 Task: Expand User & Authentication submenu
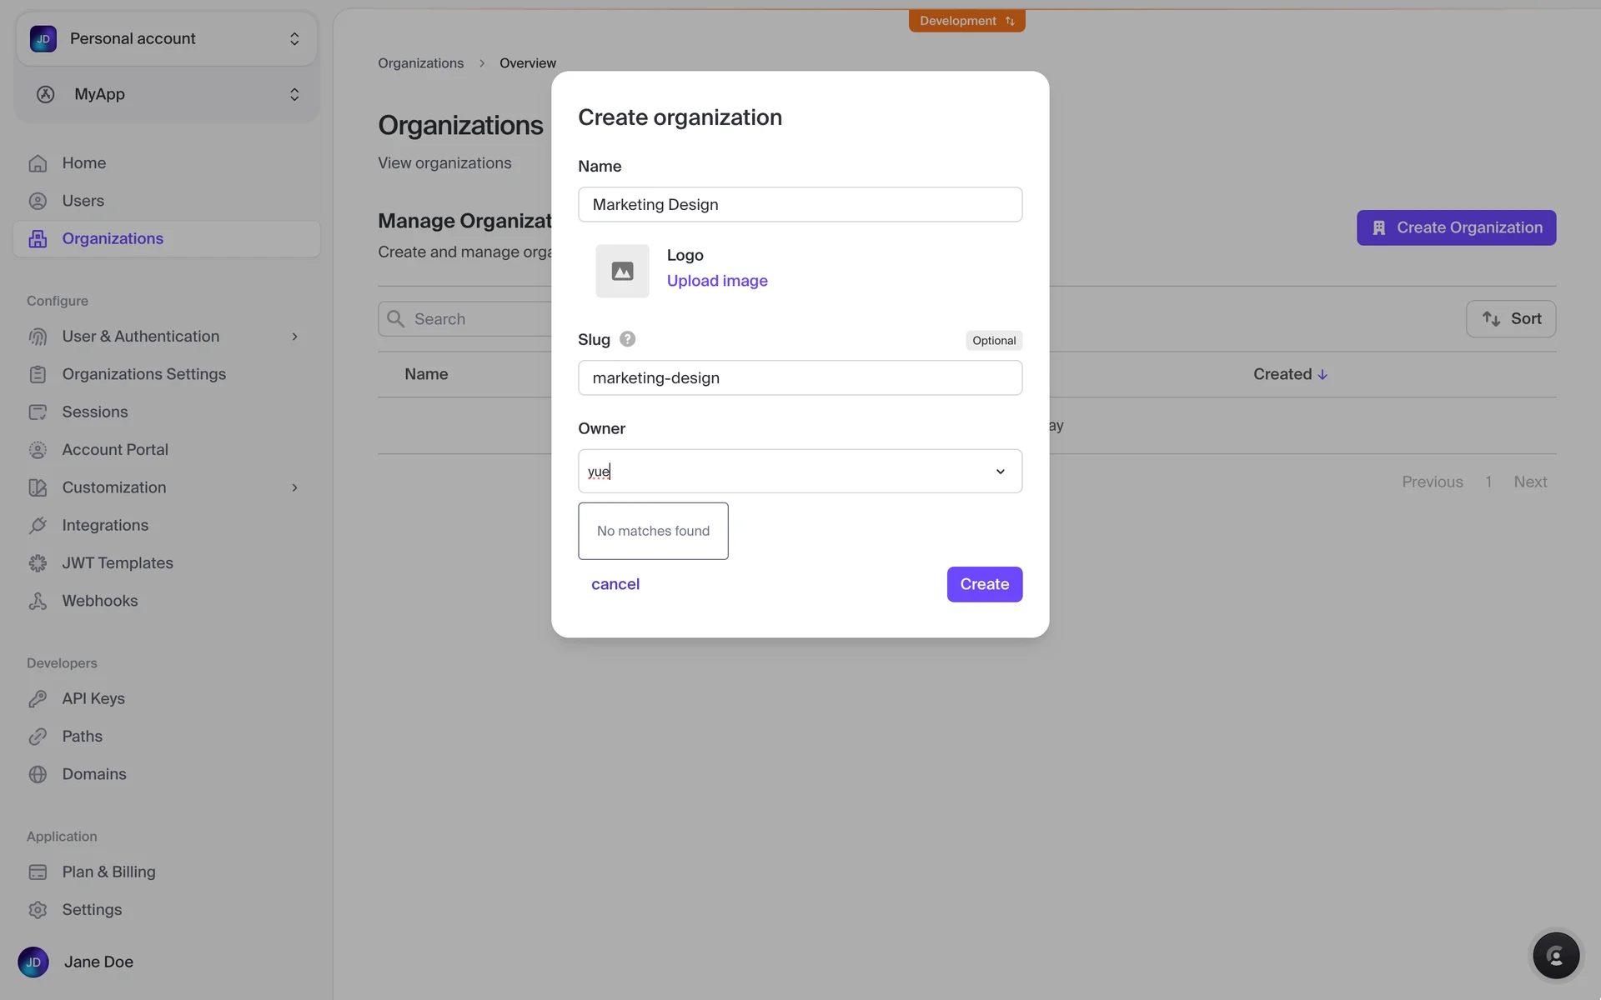[x=294, y=337]
